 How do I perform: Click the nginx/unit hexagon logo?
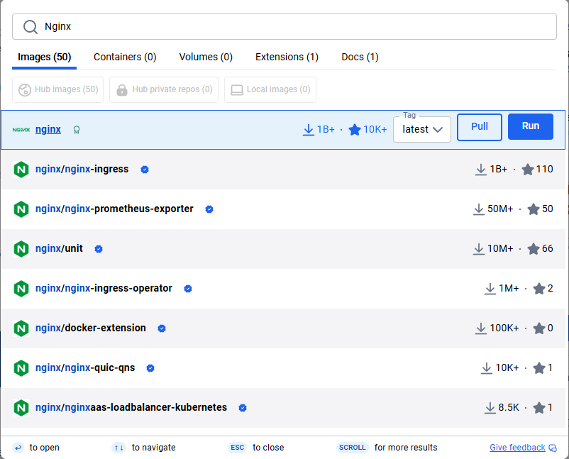pos(21,249)
